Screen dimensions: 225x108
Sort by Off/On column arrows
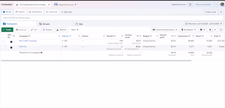tap(14, 36)
